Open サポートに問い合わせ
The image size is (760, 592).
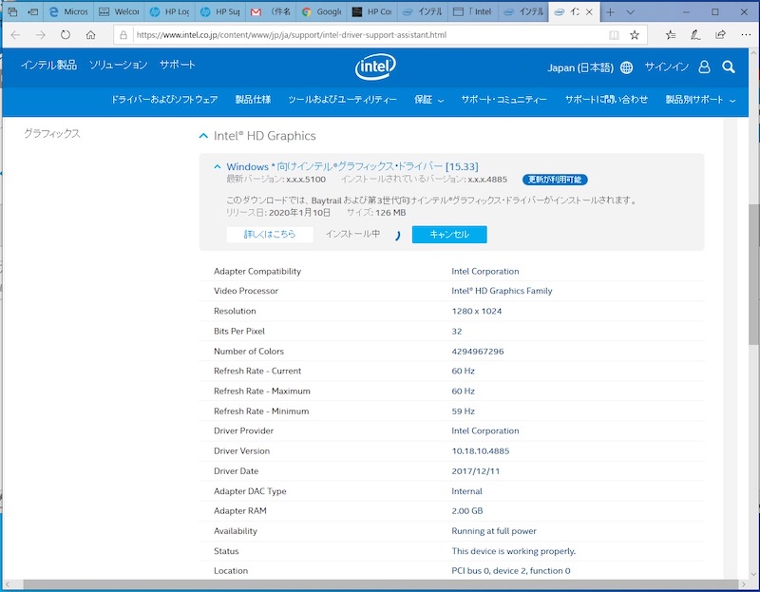[x=606, y=100]
